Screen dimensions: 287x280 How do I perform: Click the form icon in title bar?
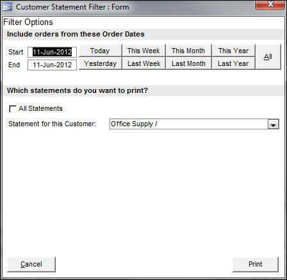coord(8,7)
